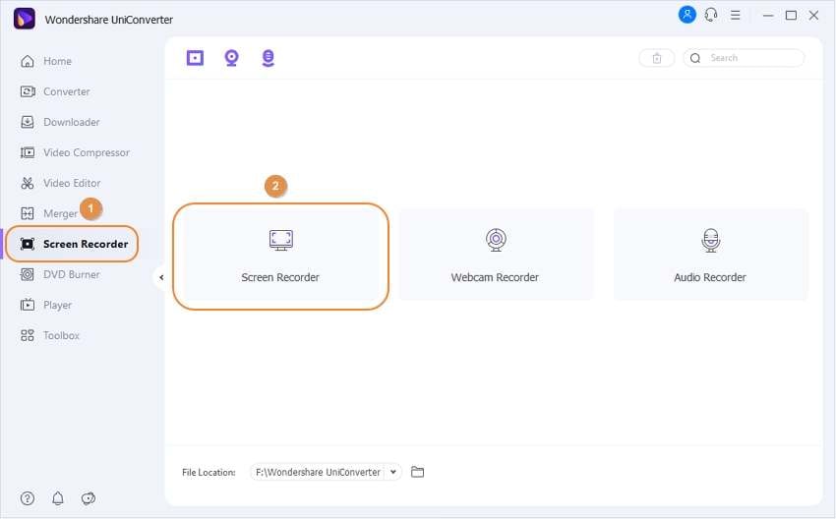Open Video Compressor in sidebar
Image resolution: width=836 pixels, height=519 pixels.
pos(75,152)
